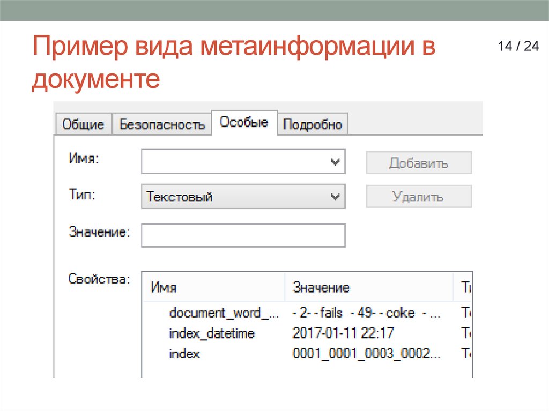Switch to the Общие tab
This screenshot has height=411, width=549.
pyautogui.click(x=83, y=124)
